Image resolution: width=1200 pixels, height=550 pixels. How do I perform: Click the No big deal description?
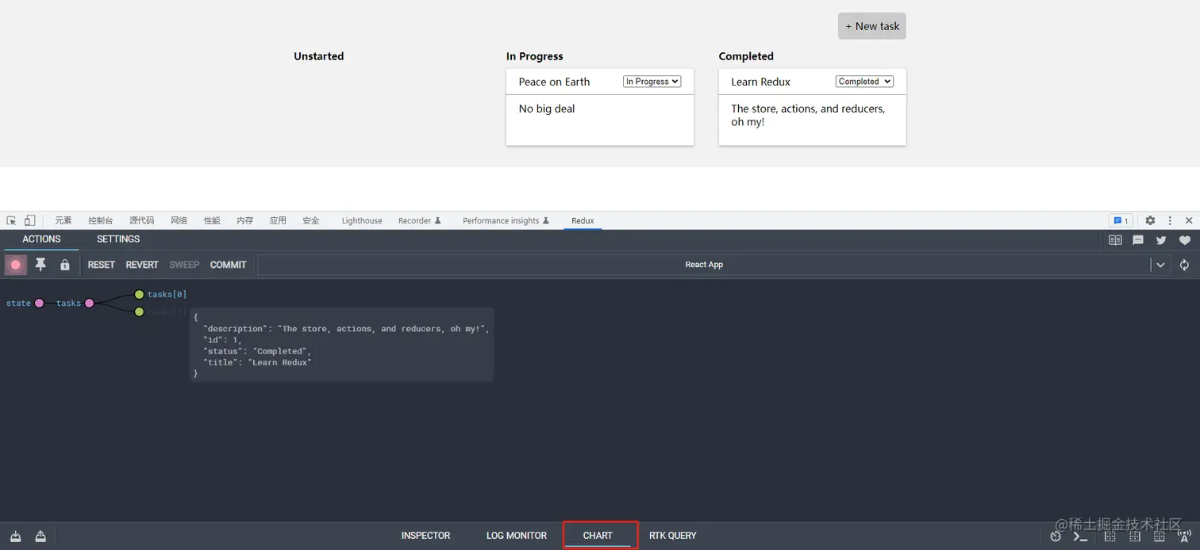pyautogui.click(x=547, y=109)
